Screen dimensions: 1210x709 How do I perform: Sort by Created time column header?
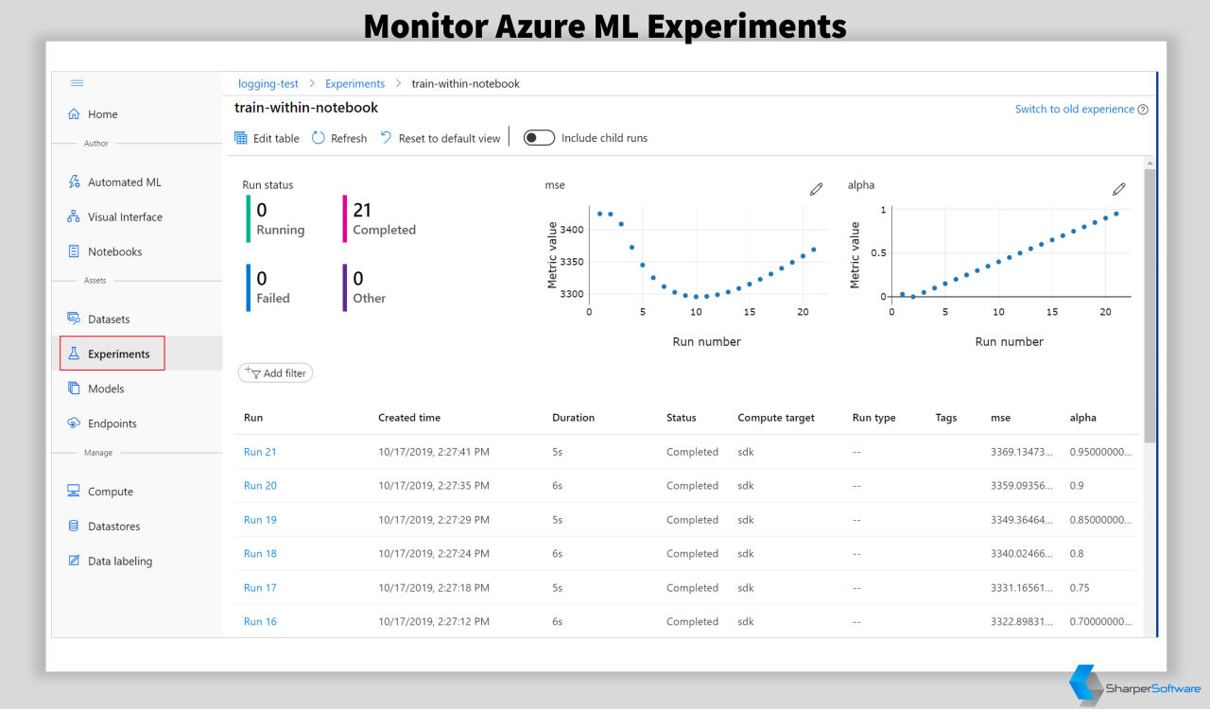pos(409,418)
